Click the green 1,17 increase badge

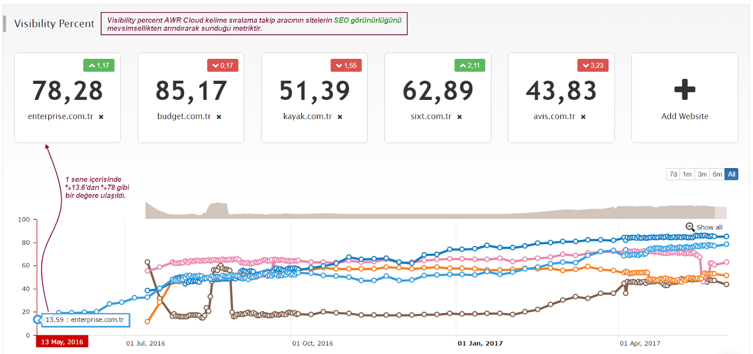99,65
